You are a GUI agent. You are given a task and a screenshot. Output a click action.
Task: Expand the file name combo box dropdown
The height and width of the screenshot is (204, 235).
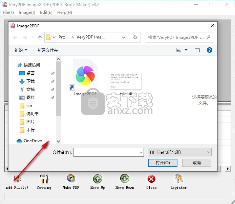pos(141,152)
